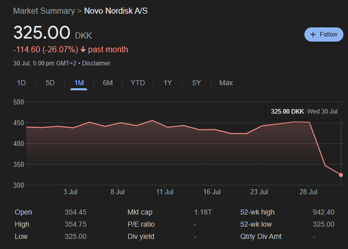Click the Mkt cap value 1.18T
348x249 pixels.
tap(203, 212)
